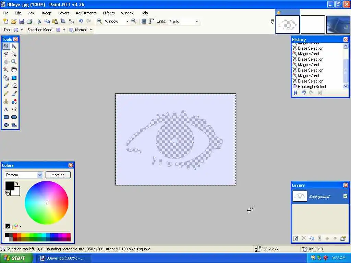Reset colors to black and white
351x263 pixels.
[x=7, y=193]
